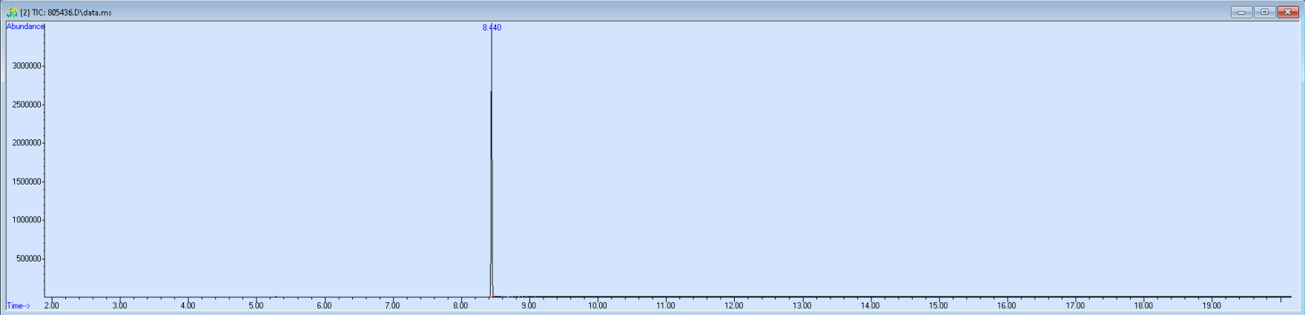Close the TIC 805436.D data window
This screenshot has height=315, width=1305.
1288,12
